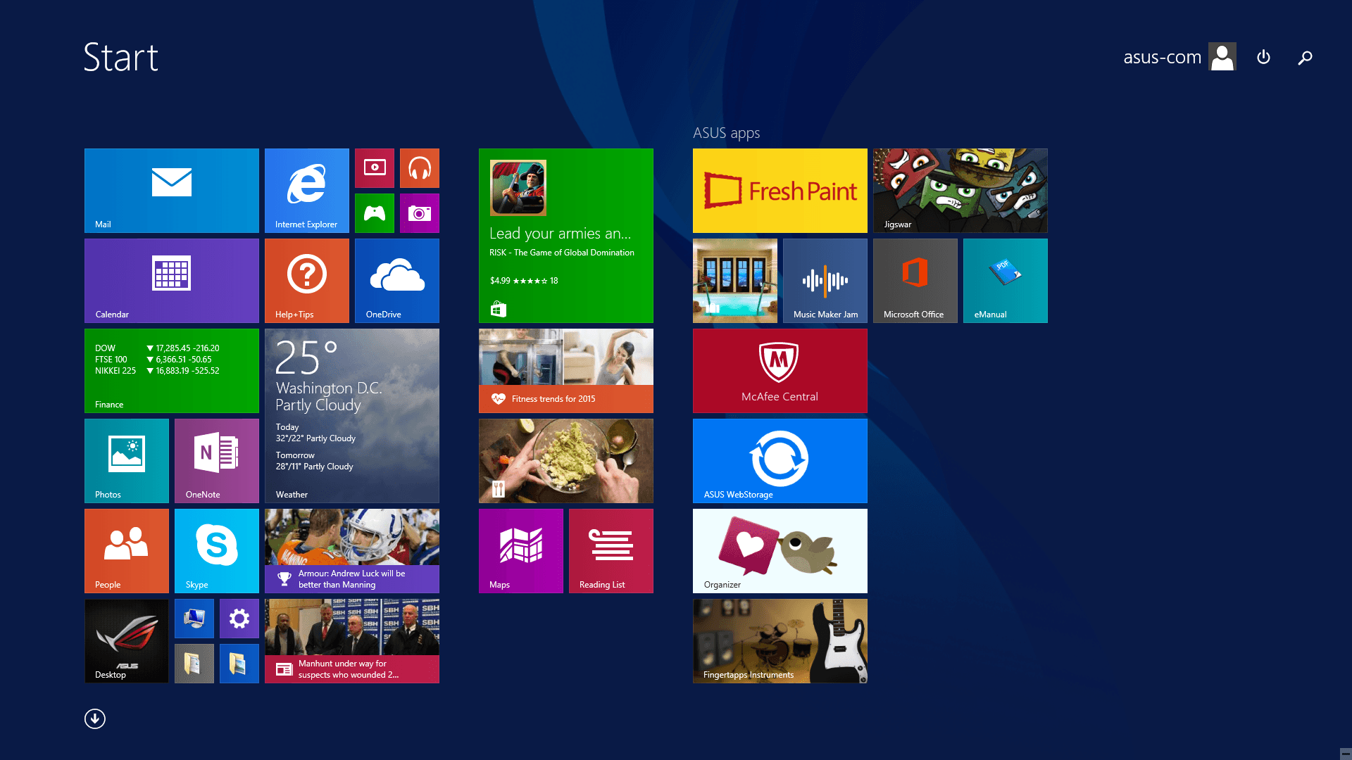Launch Skype tile
Screen dimensions: 1352x760
216,550
